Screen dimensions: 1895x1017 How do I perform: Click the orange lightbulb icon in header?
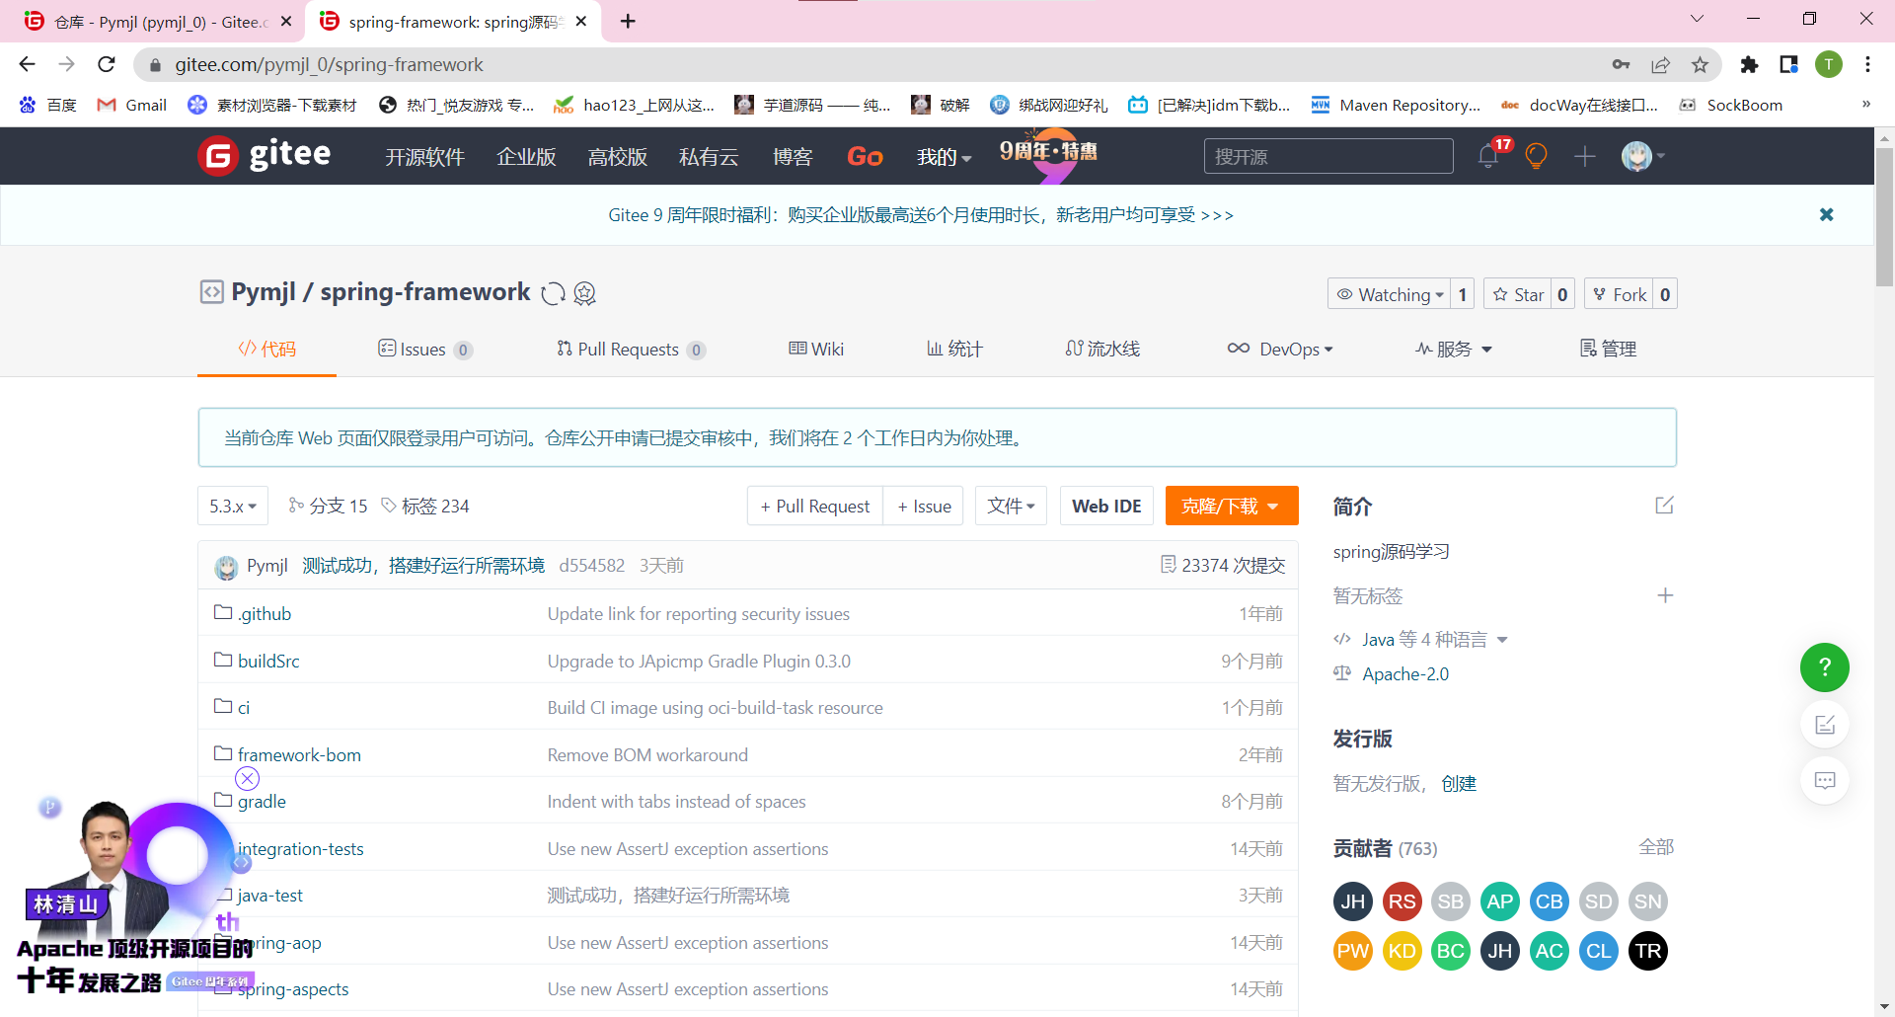(x=1536, y=156)
